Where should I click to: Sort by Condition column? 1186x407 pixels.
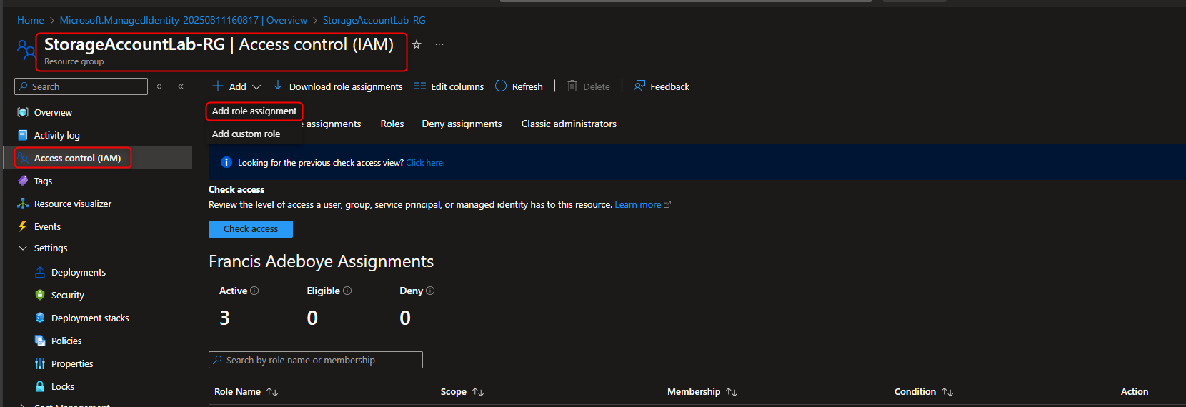924,391
